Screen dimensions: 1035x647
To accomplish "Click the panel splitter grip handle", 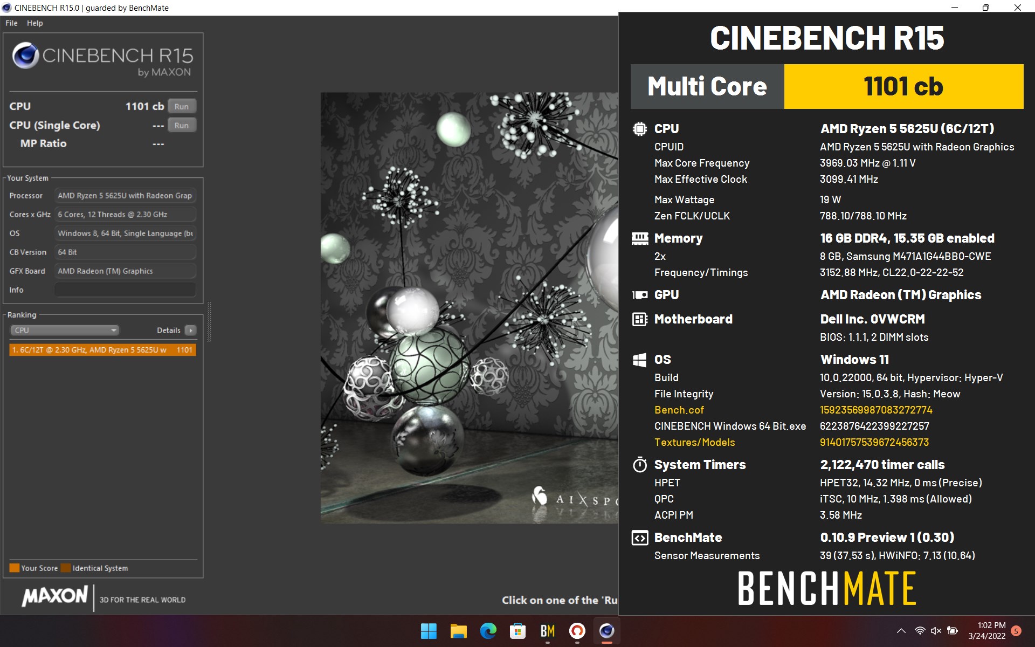I will pos(209,322).
